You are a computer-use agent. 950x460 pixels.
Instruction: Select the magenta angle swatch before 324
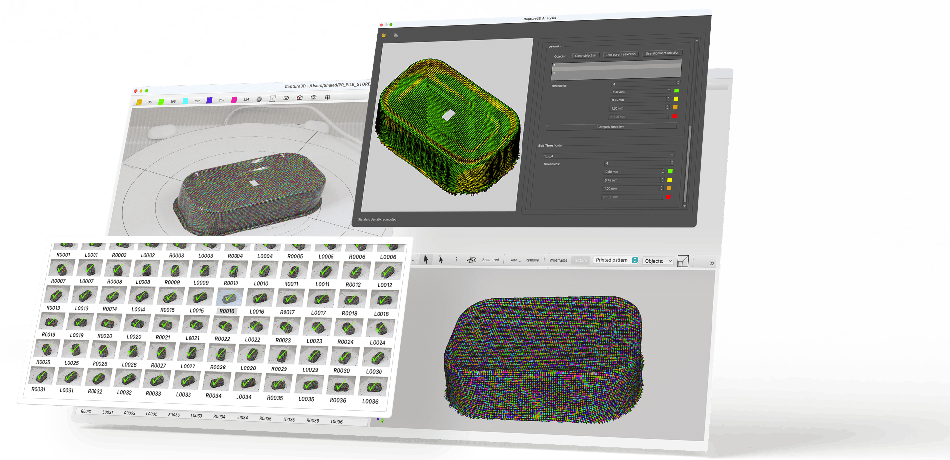(x=234, y=99)
